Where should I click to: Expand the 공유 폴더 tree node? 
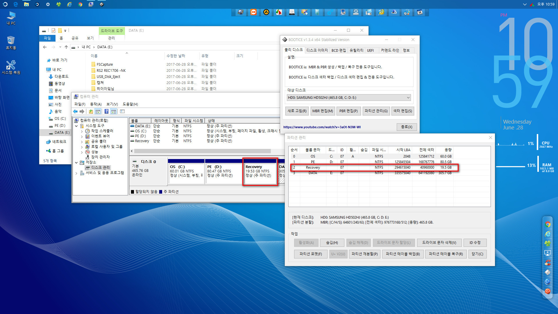click(x=82, y=142)
